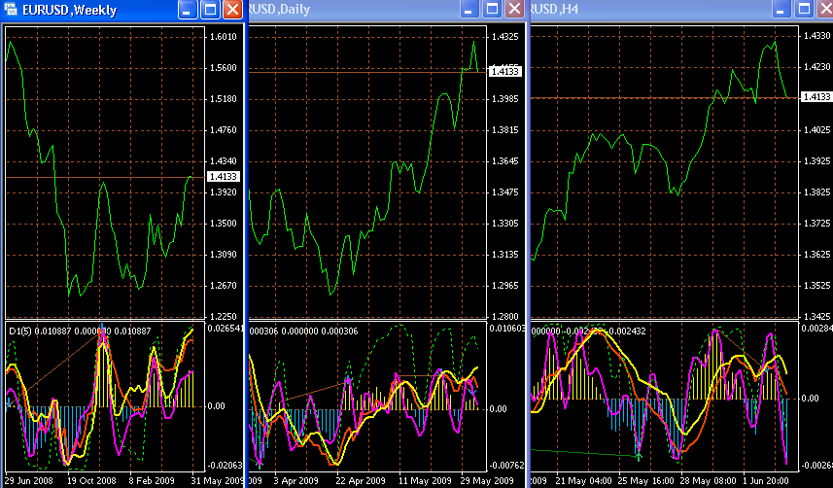Click the 1.4133 price tag in H4 chart
Viewport: 833px width, 488px height.
817,97
